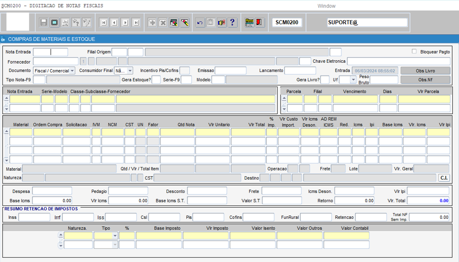Go to the previous record
The image size is (459, 262).
tap(114, 23)
